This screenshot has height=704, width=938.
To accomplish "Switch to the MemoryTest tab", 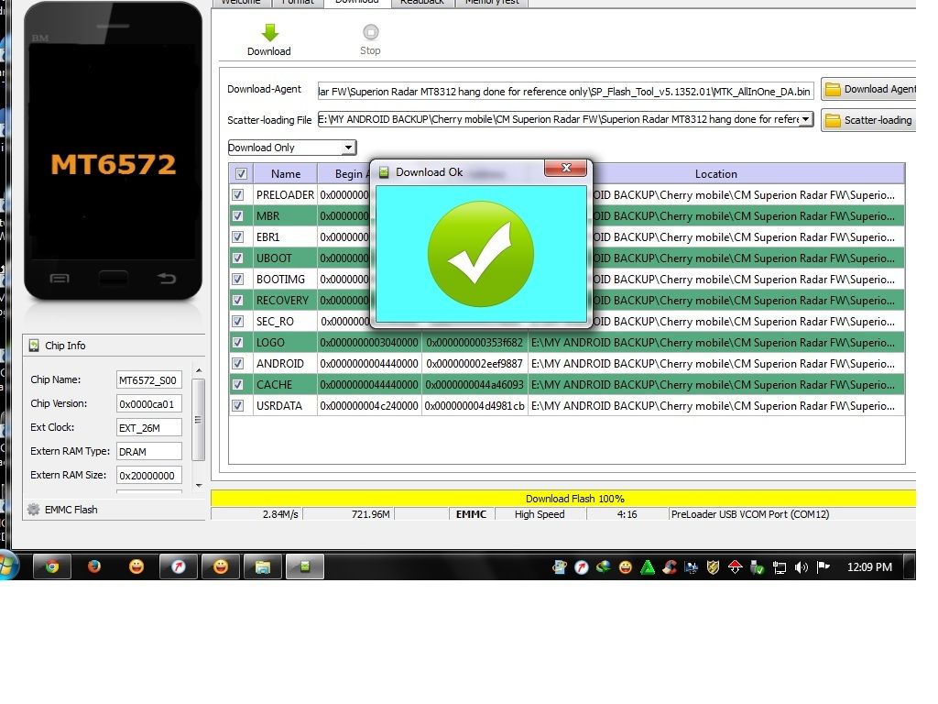I will (x=492, y=3).
